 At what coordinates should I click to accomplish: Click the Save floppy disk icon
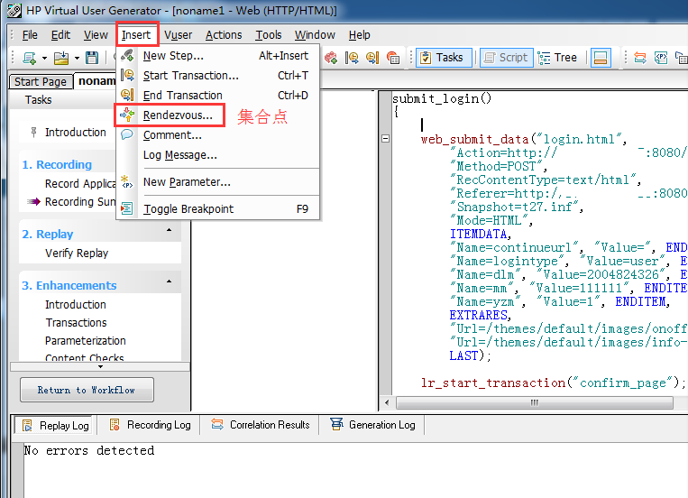(x=92, y=58)
